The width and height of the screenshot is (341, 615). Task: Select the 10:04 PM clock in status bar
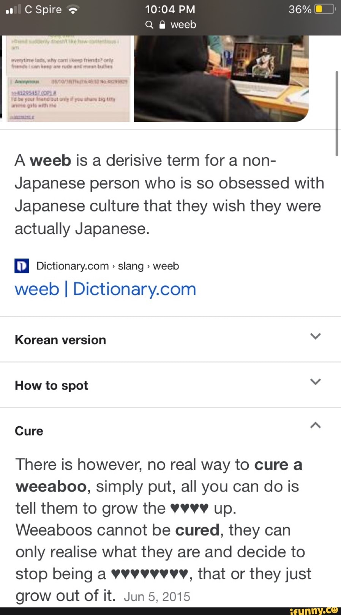[x=170, y=9]
